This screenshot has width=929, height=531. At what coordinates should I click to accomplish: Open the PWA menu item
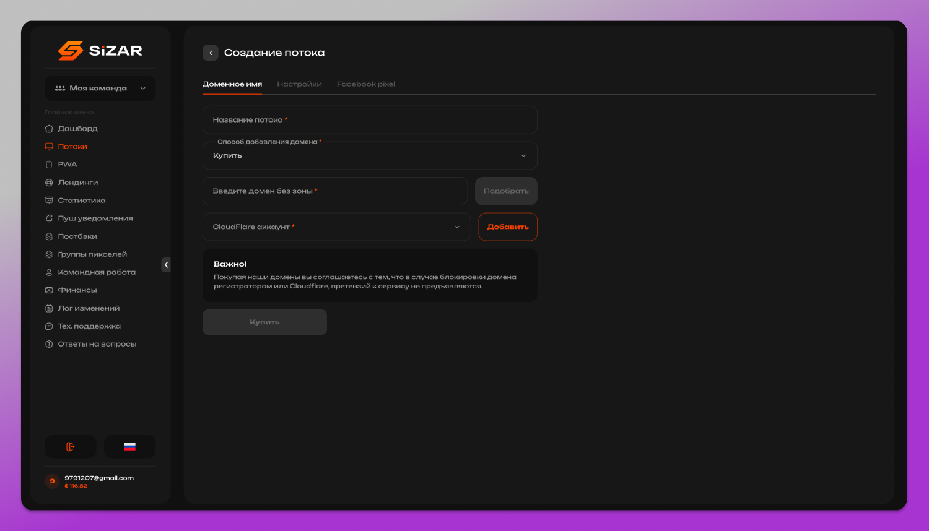click(x=68, y=165)
